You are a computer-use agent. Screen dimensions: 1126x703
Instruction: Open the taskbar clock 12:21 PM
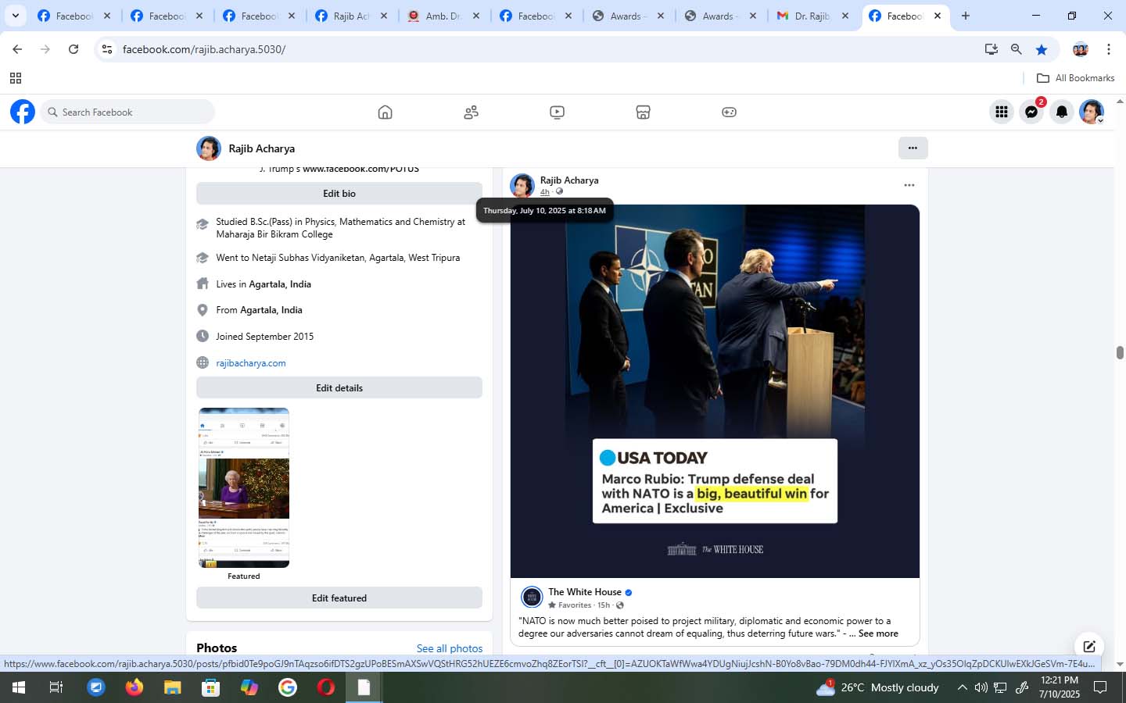pos(1060,687)
